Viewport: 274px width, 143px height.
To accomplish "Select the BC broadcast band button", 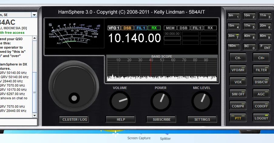I will pyautogui.click(x=249, y=46).
